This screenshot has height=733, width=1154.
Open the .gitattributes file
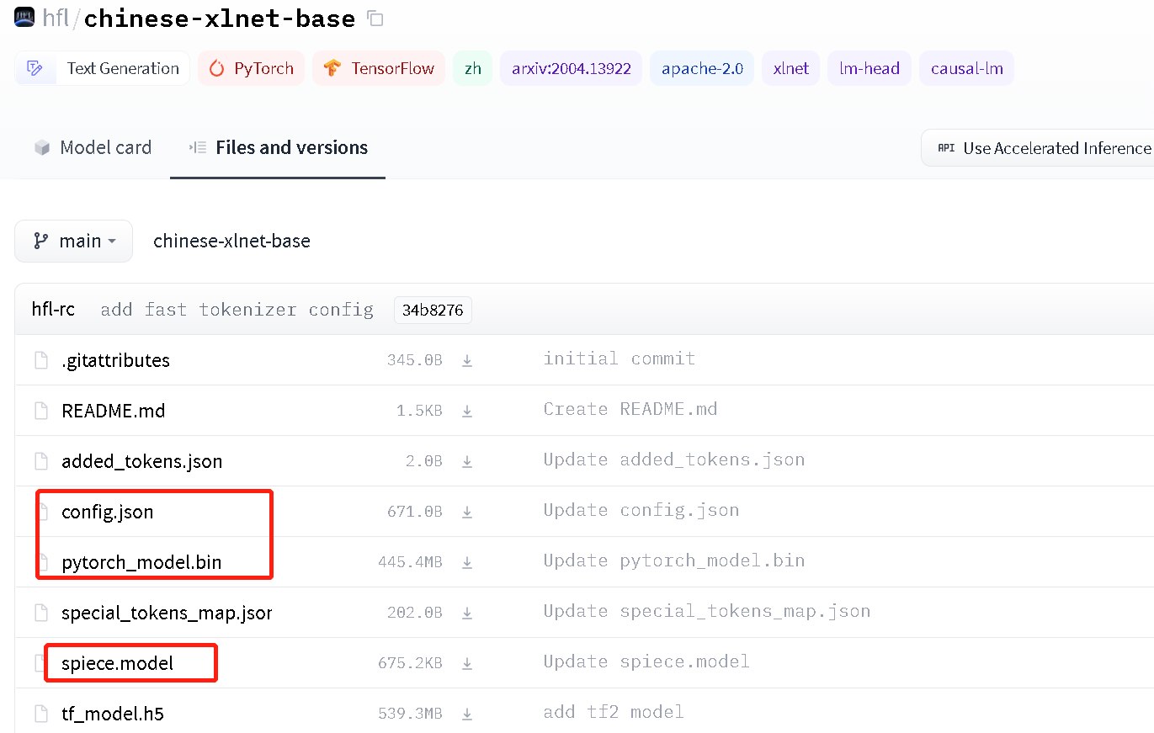click(115, 361)
